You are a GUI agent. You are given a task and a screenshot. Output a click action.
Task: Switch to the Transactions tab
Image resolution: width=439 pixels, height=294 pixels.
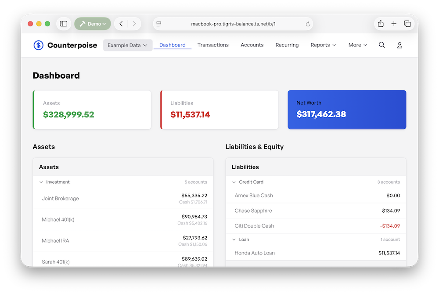213,45
